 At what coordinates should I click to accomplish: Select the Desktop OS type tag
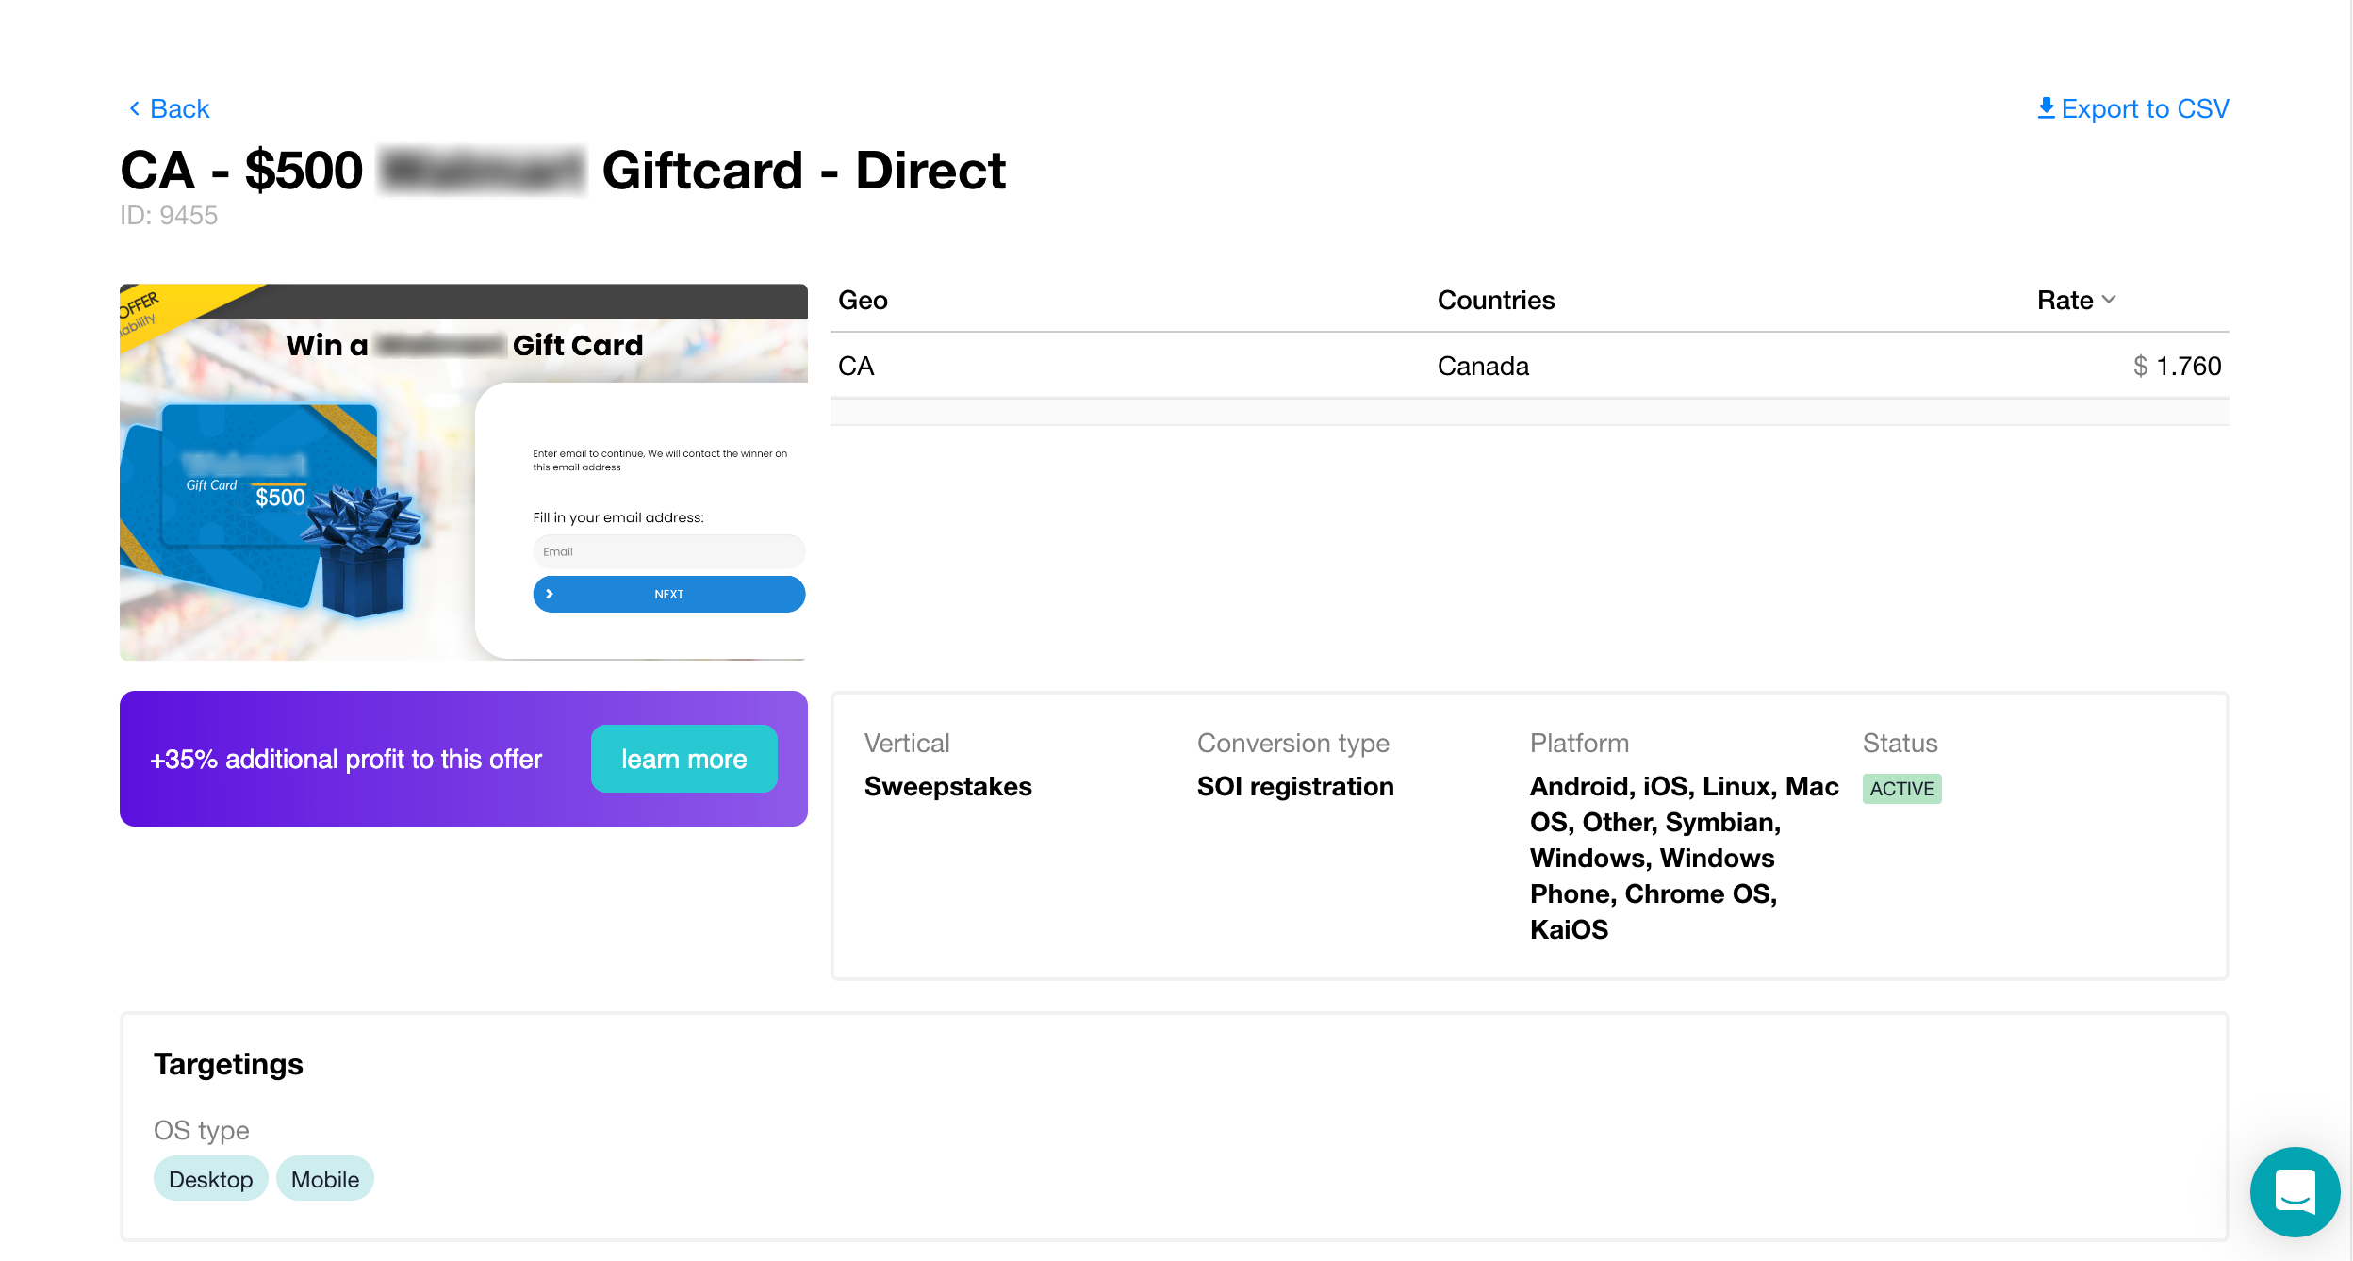pos(210,1179)
